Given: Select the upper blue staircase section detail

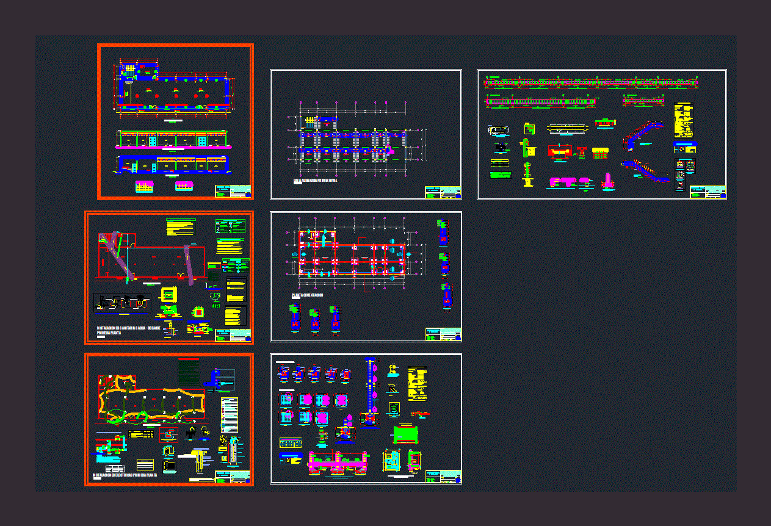Looking at the screenshot, I should pyautogui.click(x=645, y=135).
